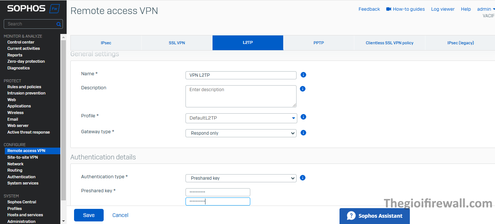The width and height of the screenshot is (495, 224).
Task: Click the Cancel link
Action: tap(120, 215)
